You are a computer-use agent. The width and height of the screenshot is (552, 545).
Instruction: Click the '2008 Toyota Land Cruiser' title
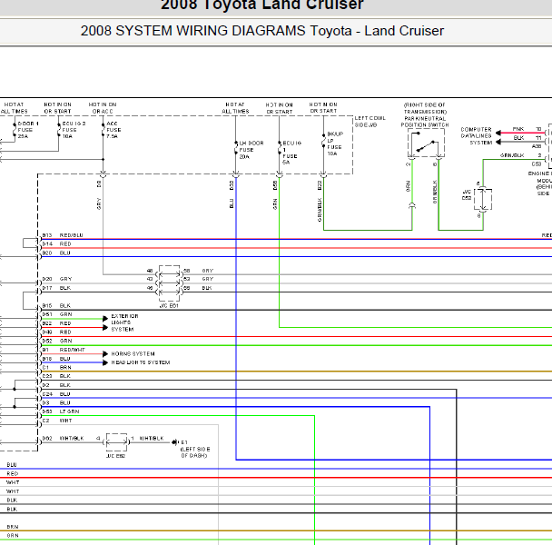click(x=261, y=5)
